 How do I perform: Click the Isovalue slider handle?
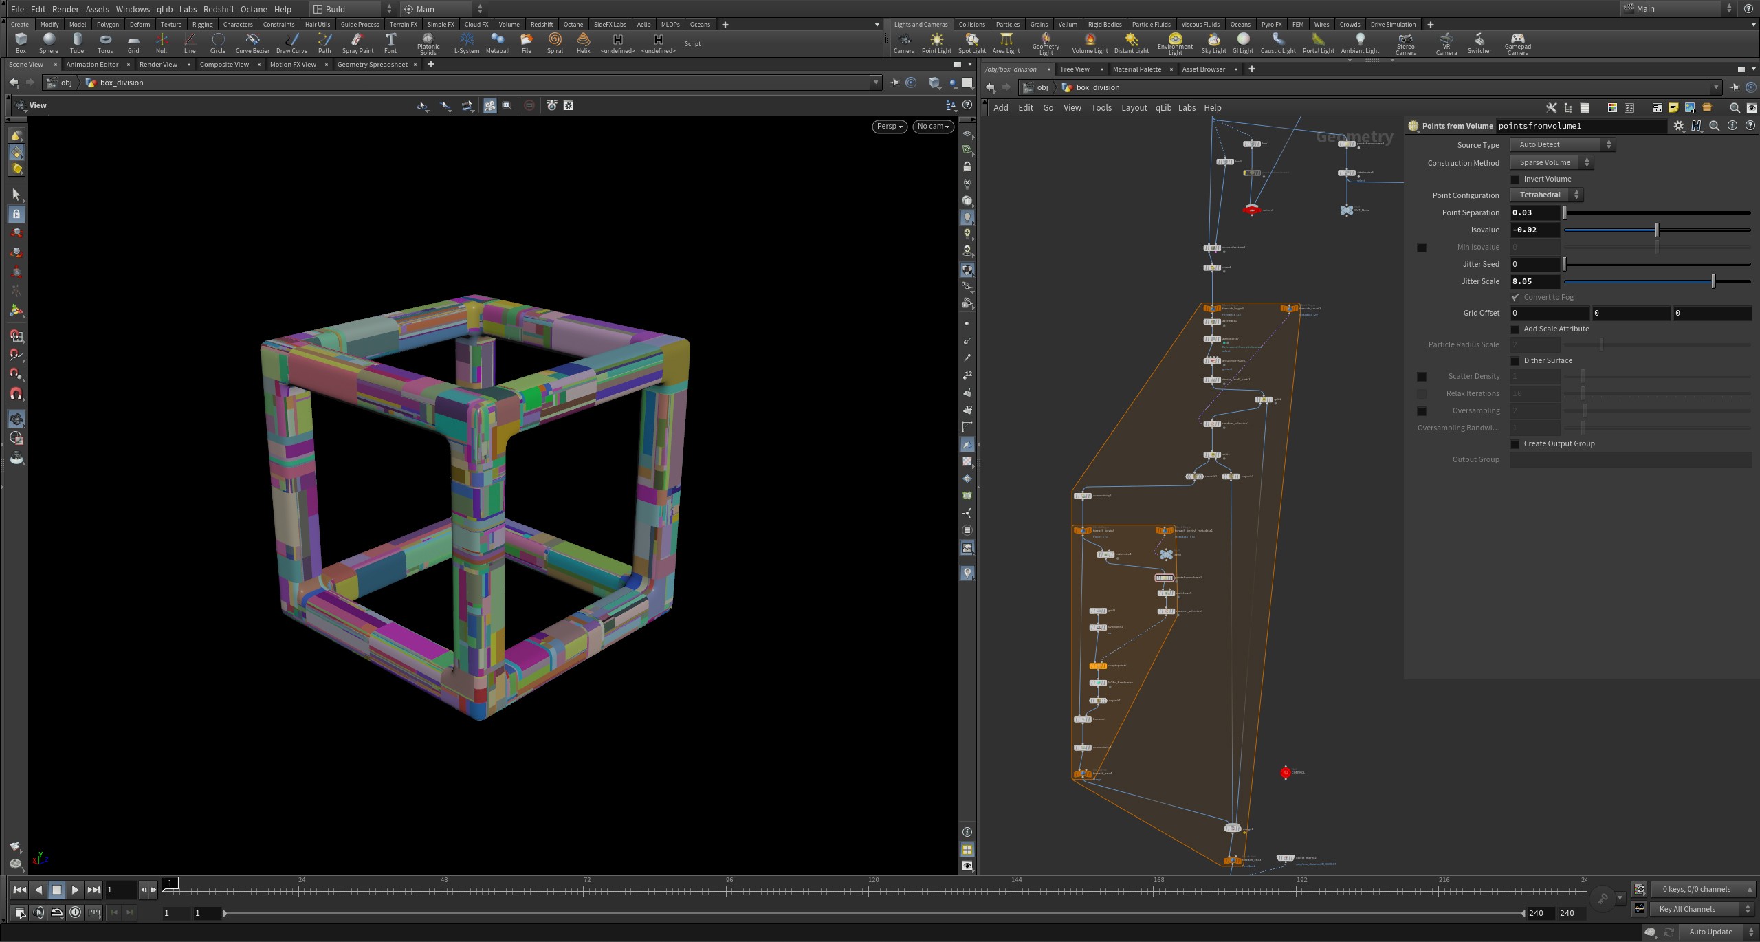click(1657, 230)
